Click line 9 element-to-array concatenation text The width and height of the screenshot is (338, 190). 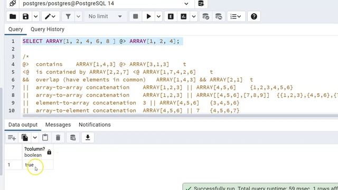(x=131, y=103)
